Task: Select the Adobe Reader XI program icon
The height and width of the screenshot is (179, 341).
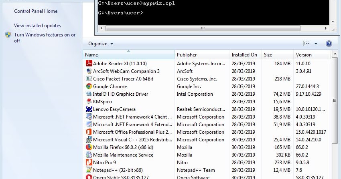Action: 89,63
